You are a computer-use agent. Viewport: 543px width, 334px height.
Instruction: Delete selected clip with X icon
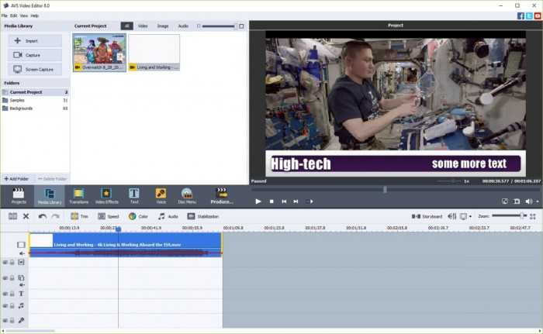[26, 216]
